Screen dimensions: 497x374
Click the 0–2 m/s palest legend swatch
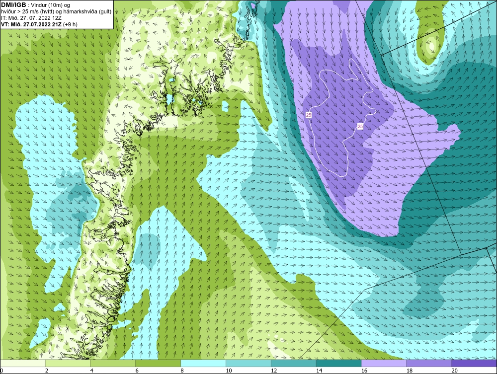point(23,363)
